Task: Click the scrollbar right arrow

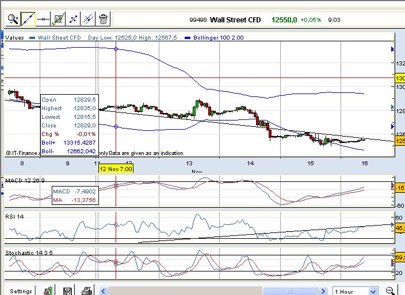Action: click(323, 291)
